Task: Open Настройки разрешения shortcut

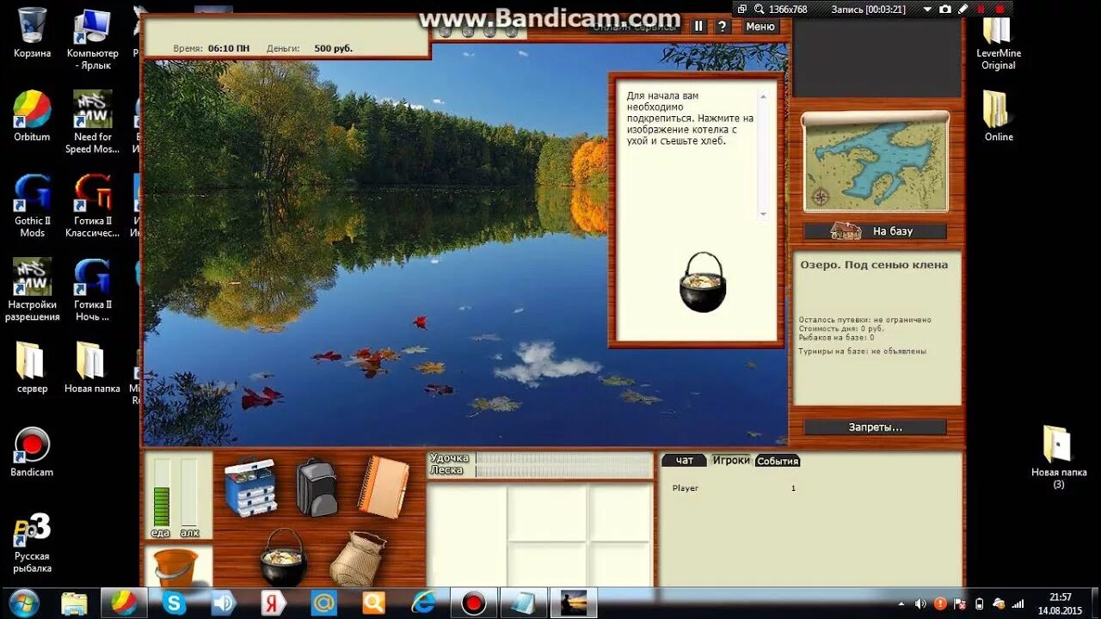Action: pos(32,289)
